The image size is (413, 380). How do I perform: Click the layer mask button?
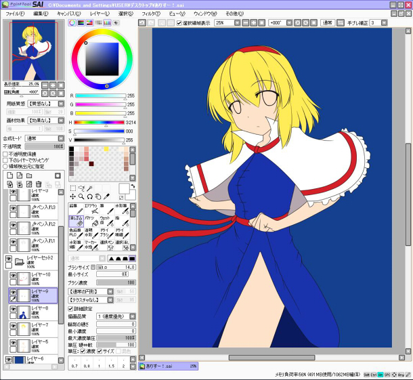pyautogui.click(x=58, y=175)
